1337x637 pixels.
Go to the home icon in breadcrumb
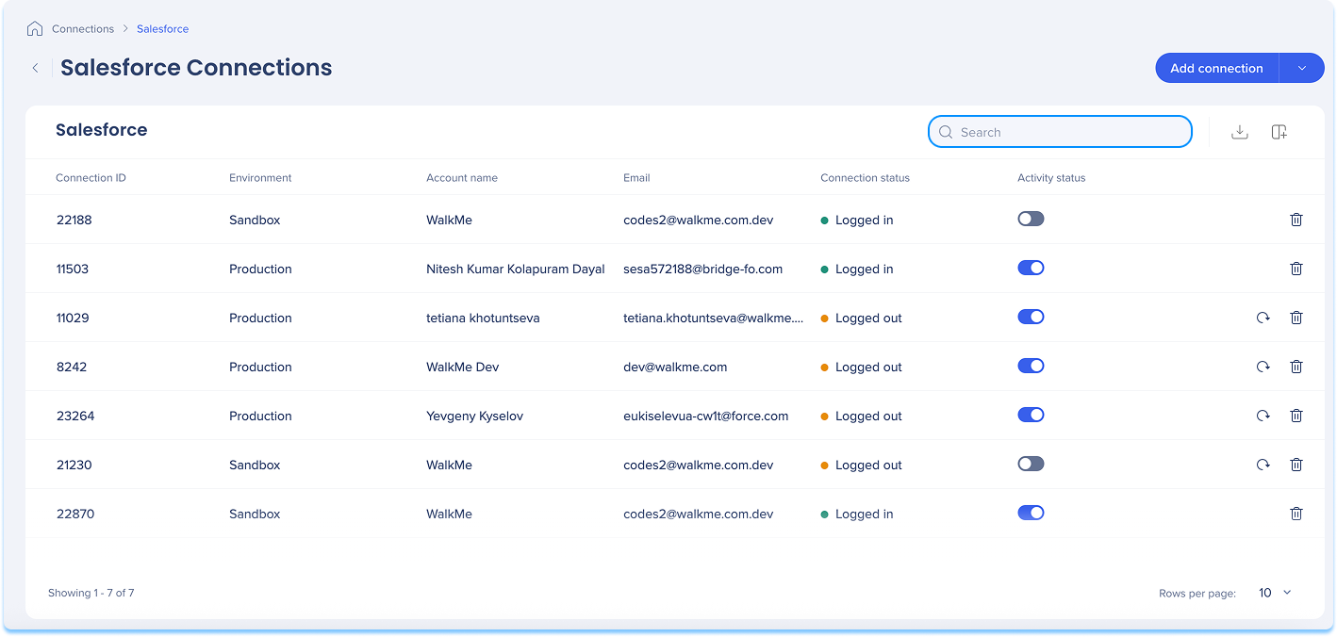[35, 28]
